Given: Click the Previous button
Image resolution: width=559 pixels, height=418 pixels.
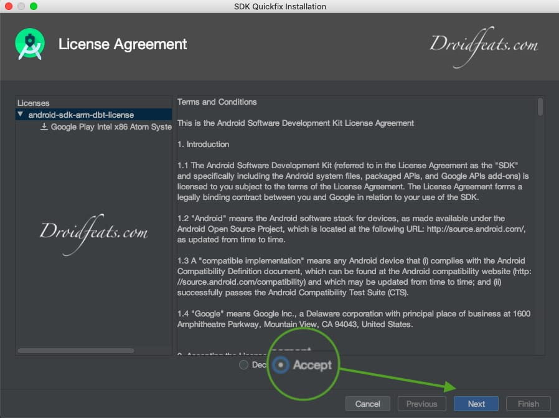Looking at the screenshot, I should pyautogui.click(x=421, y=404).
